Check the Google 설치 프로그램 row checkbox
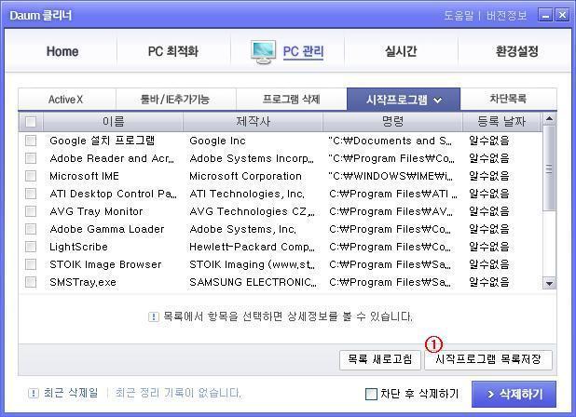 (31, 141)
